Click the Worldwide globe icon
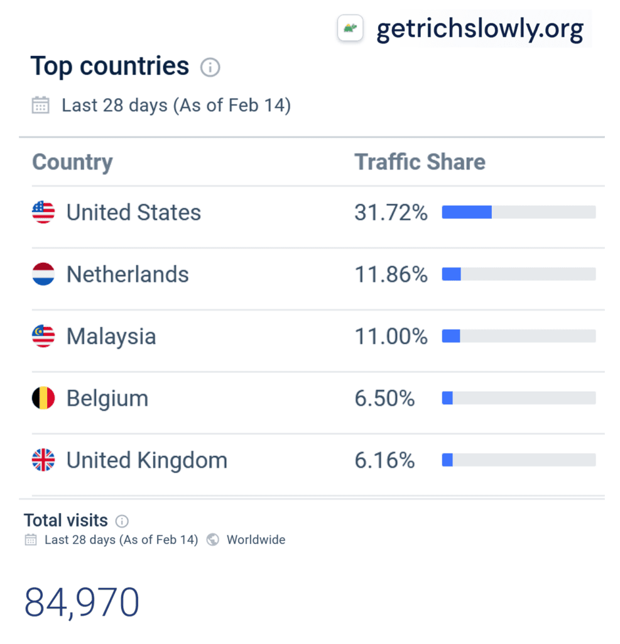620x644 pixels. click(213, 540)
